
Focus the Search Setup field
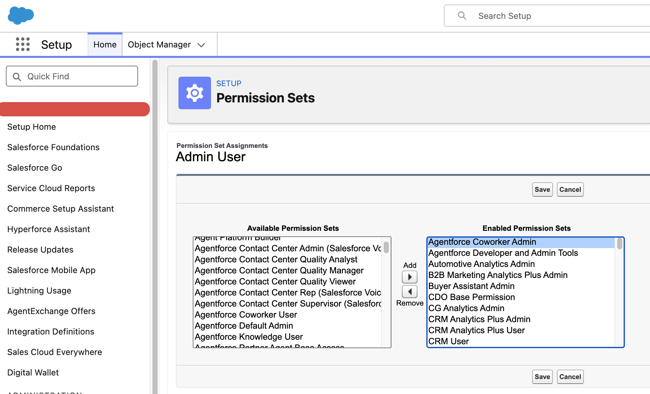point(547,16)
